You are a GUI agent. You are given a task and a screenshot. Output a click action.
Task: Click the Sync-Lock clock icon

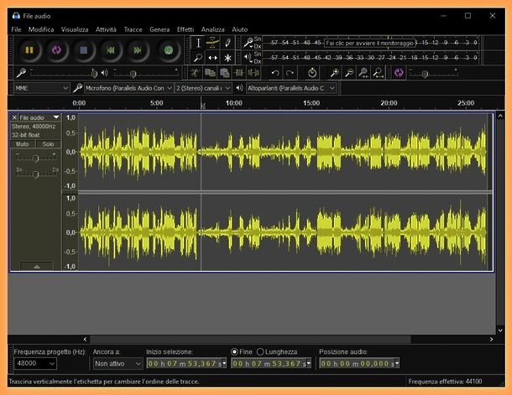pos(312,73)
